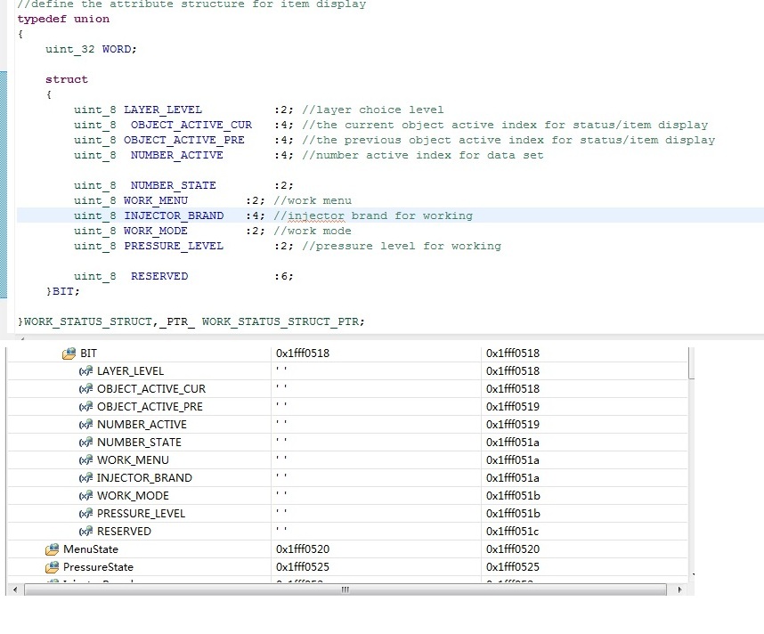The image size is (764, 634).
Task: Click the MenuState value 0x1fff0520
Action: (x=303, y=549)
